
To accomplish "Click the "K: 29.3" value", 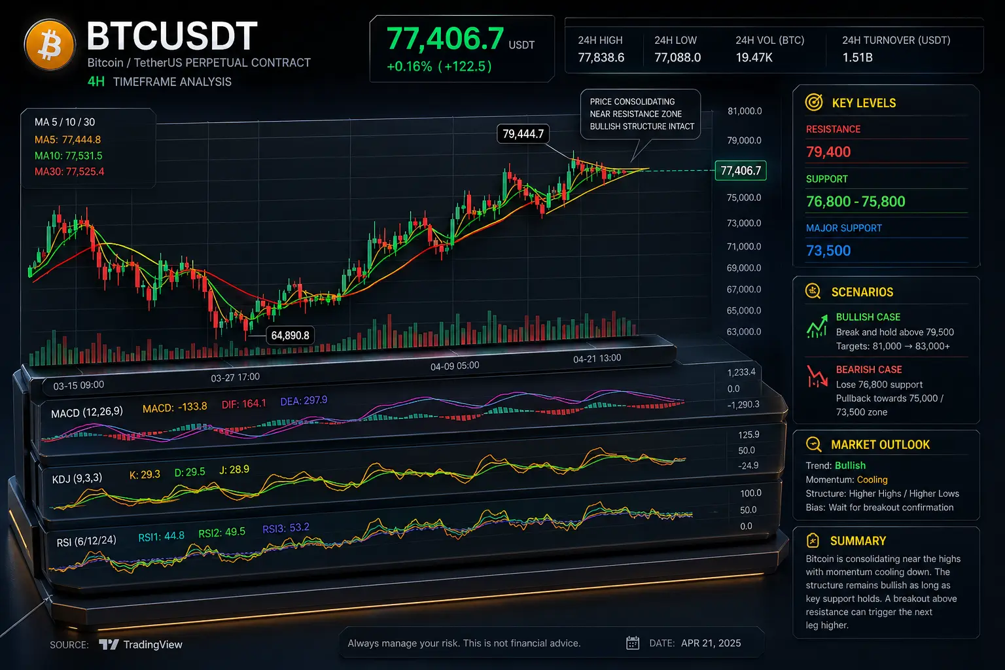I will [145, 475].
